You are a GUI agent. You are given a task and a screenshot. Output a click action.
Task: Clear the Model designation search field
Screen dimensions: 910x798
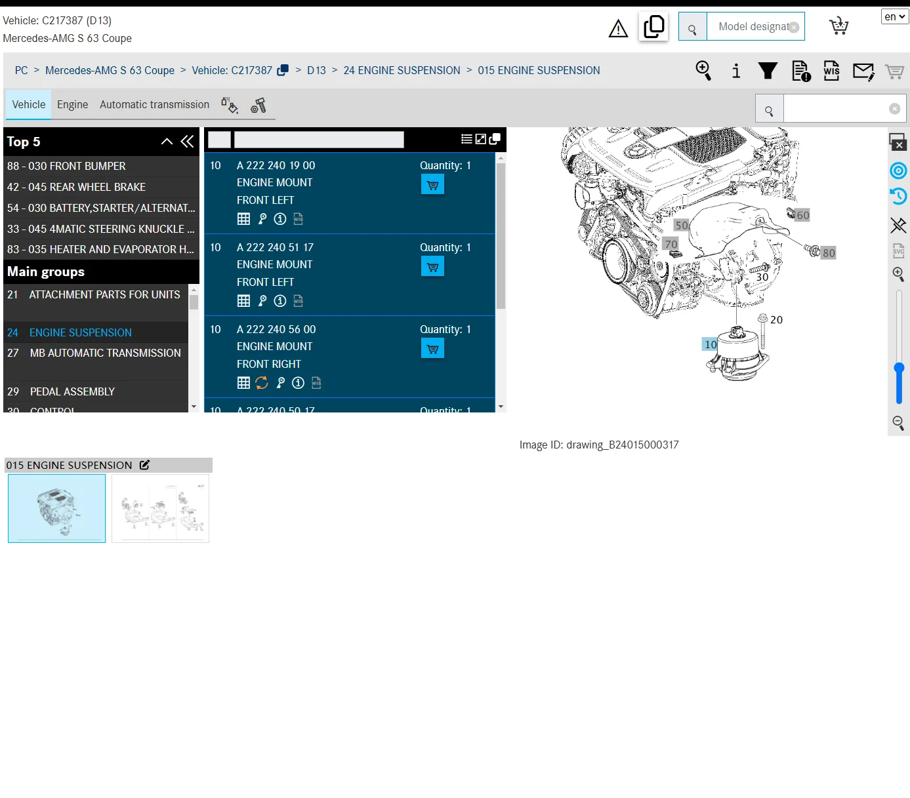tap(794, 28)
